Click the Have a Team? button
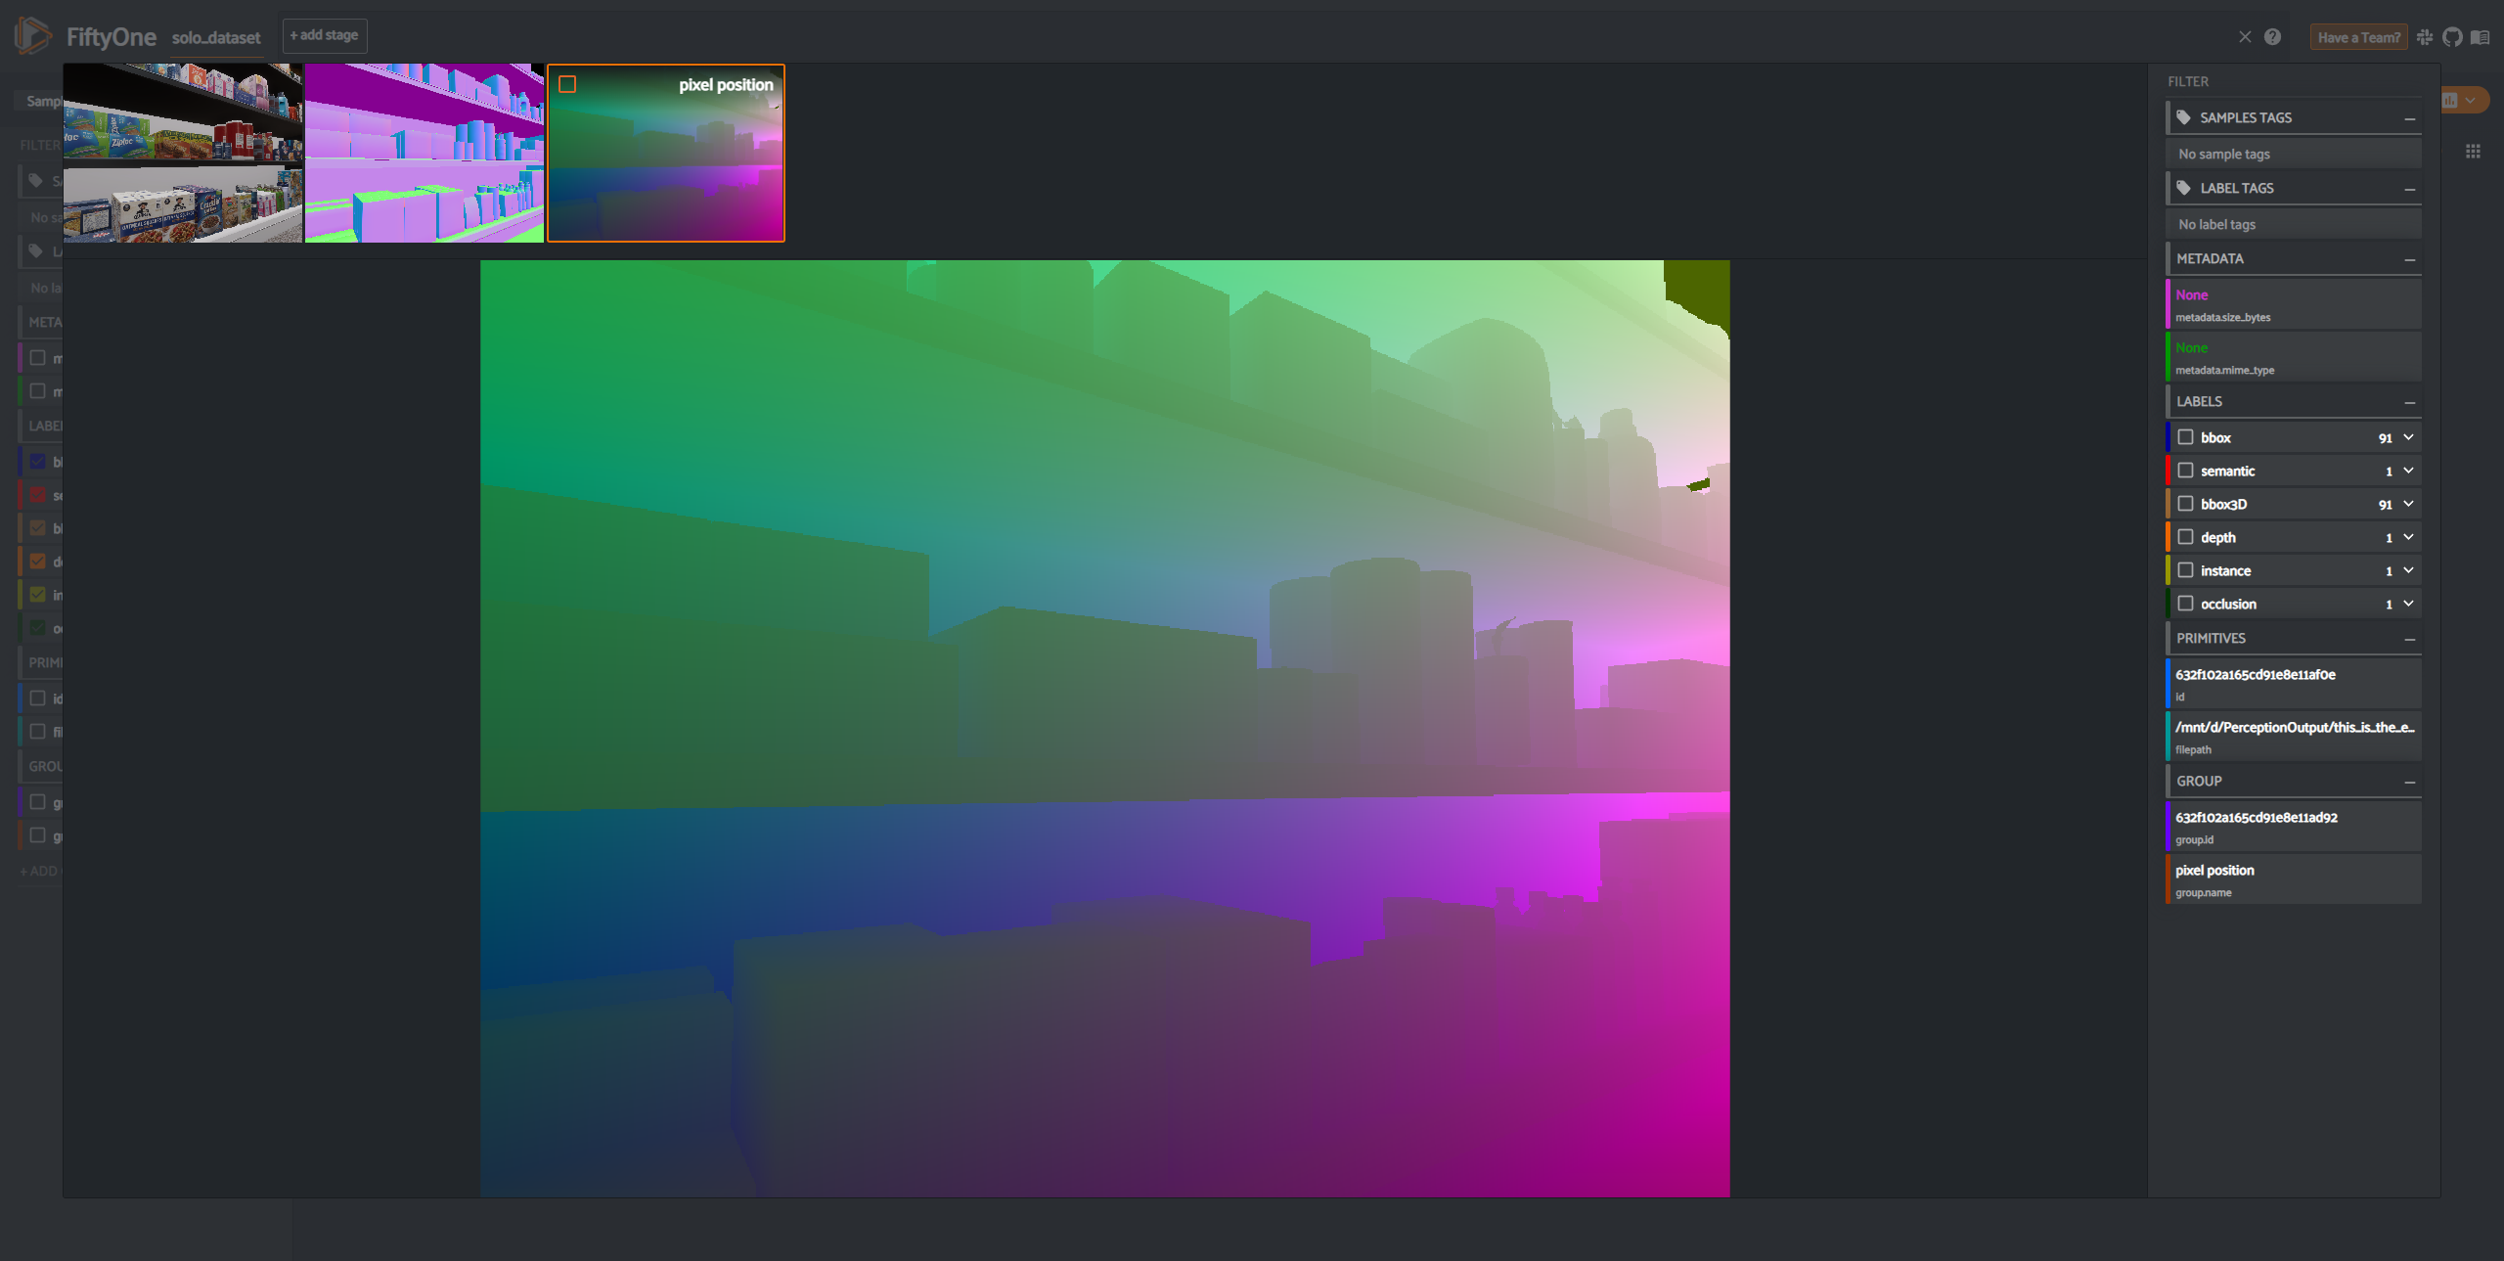Viewport: 2504px width, 1261px height. tap(2358, 37)
